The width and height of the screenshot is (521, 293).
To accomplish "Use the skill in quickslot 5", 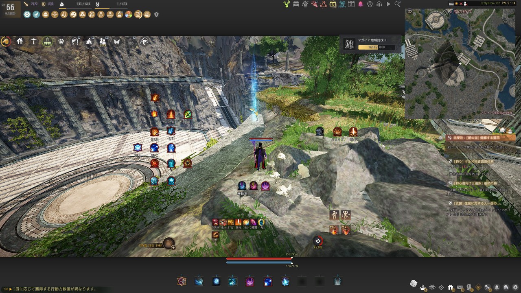I will [x=250, y=281].
